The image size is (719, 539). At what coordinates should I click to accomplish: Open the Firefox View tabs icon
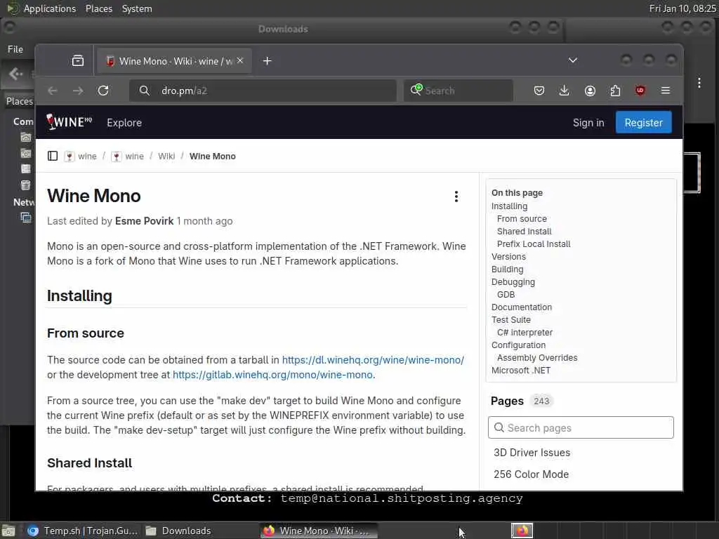[78, 61]
